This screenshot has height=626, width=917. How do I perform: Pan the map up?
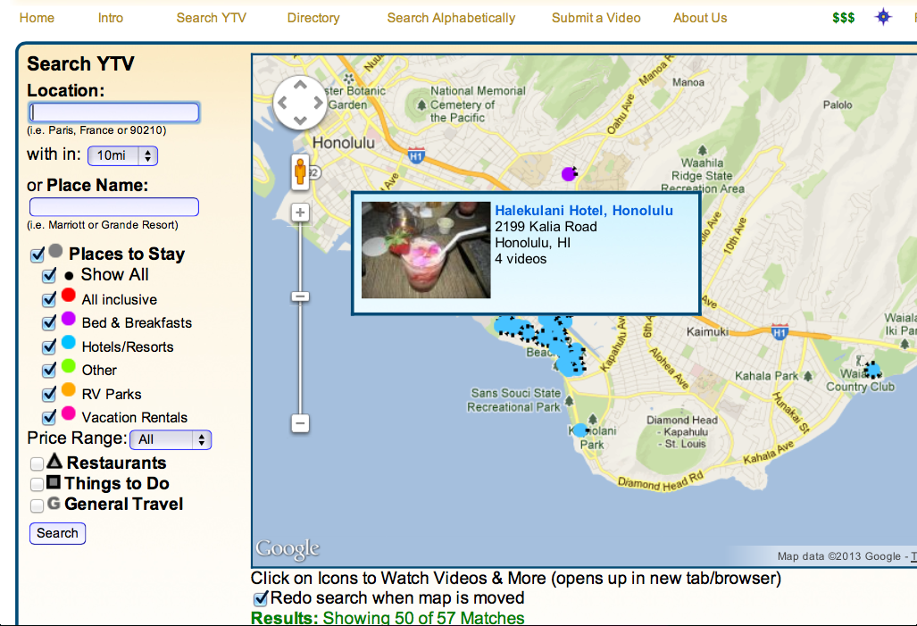tap(300, 86)
